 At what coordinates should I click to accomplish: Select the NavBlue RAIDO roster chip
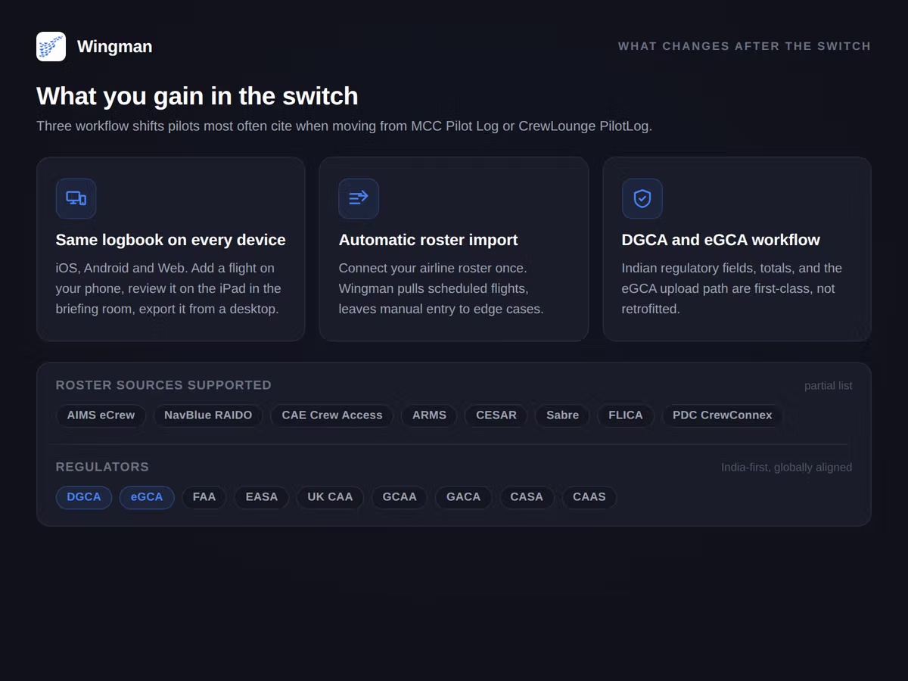(208, 415)
